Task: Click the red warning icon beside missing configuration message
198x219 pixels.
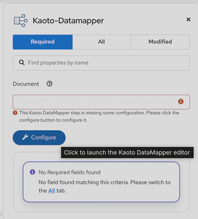Action: pos(15,113)
